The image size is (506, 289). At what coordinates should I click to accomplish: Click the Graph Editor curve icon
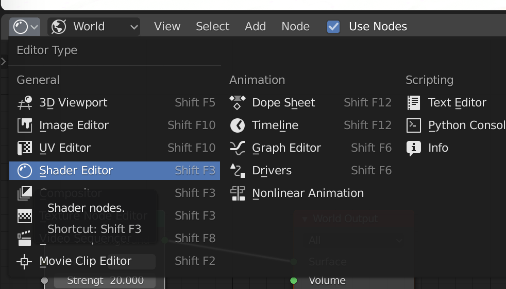(238, 148)
